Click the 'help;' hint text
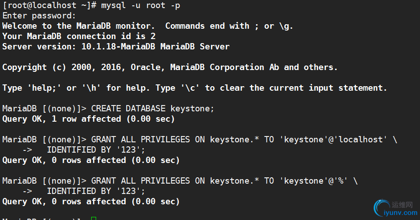Viewport: 420px width, 220px height. pyautogui.click(x=44, y=88)
